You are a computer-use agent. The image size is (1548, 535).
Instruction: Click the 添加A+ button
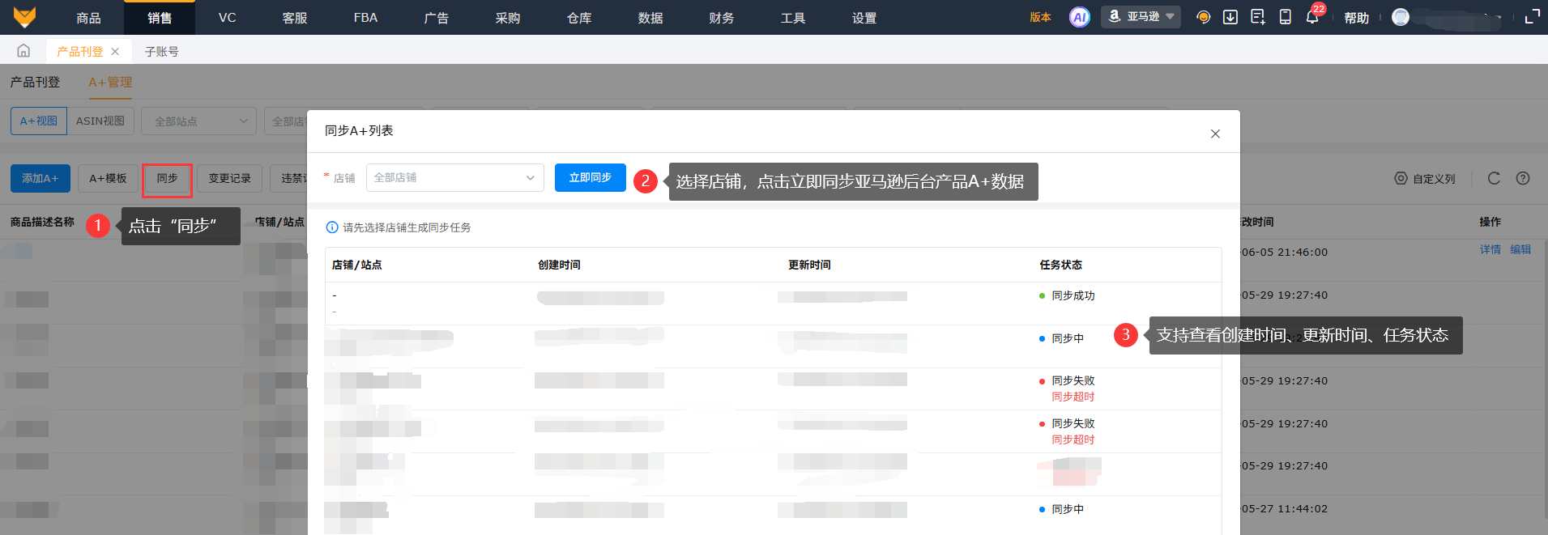(x=41, y=178)
